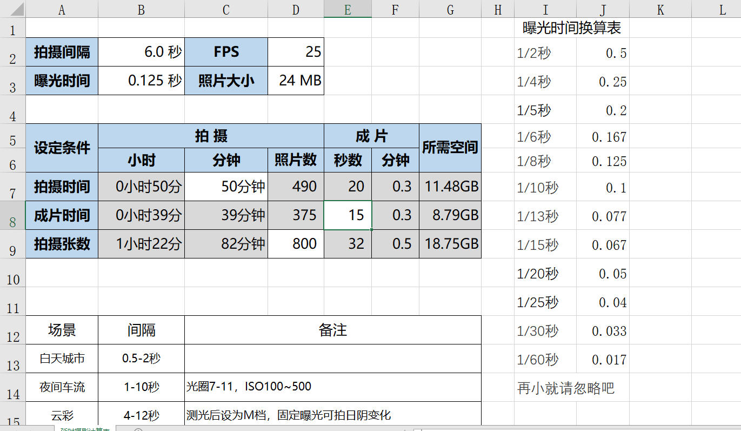Select the 所需空间 cell showing 18.75GB
This screenshot has height=431, width=741.
[450, 244]
